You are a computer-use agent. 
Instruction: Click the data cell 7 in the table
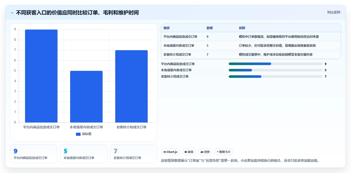[x=207, y=54]
